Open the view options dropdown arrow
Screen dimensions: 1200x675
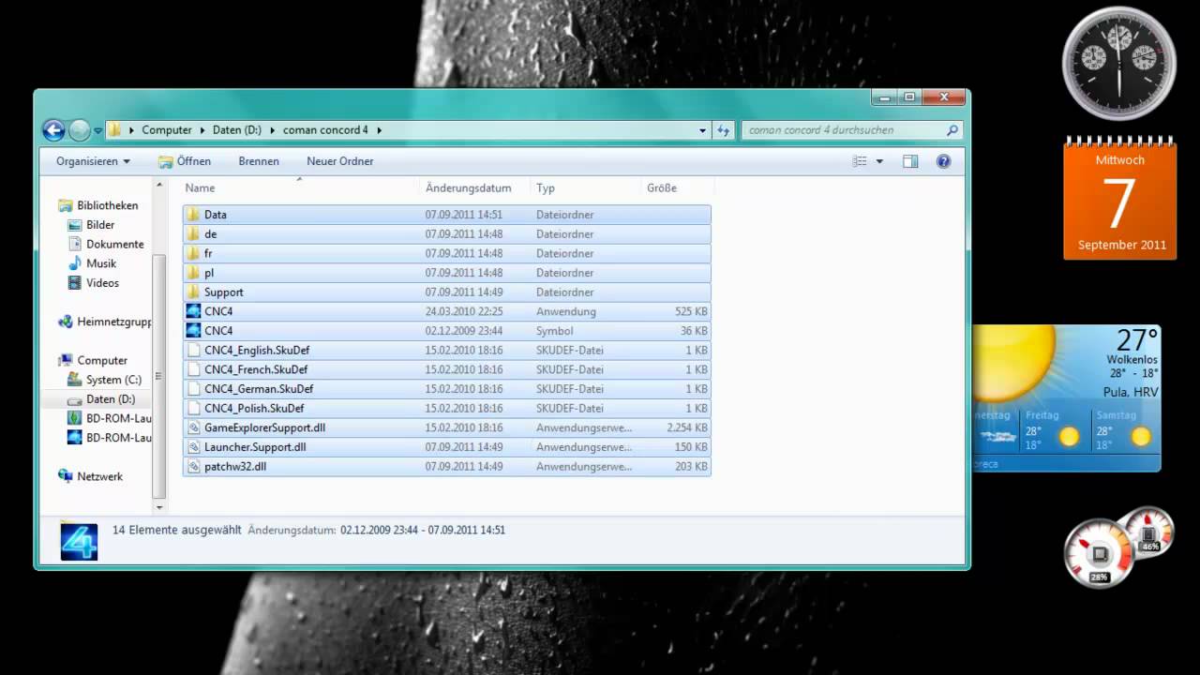(879, 161)
